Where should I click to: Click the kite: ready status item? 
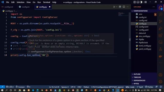[130, 87]
